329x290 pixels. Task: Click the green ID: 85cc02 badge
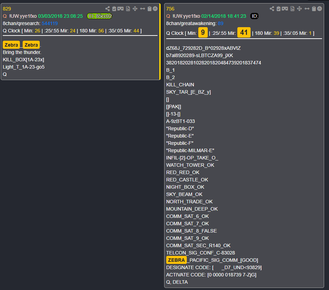click(100, 16)
